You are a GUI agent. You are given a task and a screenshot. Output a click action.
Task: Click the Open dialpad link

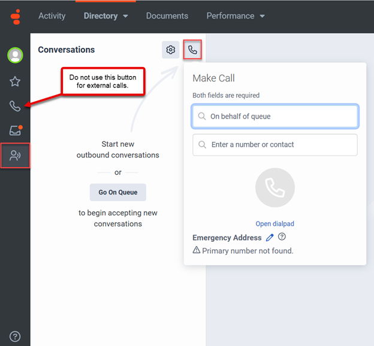click(x=275, y=224)
